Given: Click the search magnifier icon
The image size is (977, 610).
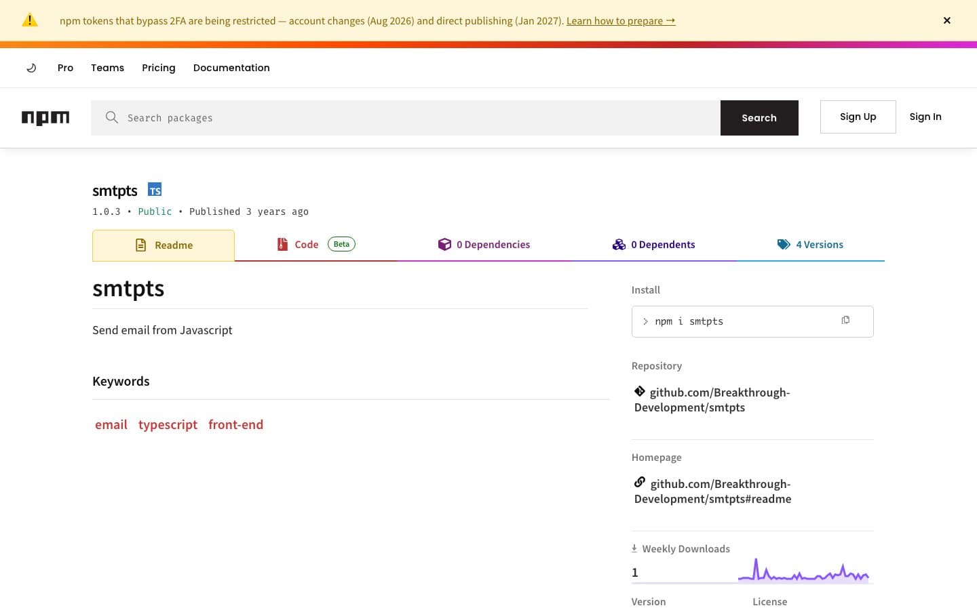Looking at the screenshot, I should point(112,117).
